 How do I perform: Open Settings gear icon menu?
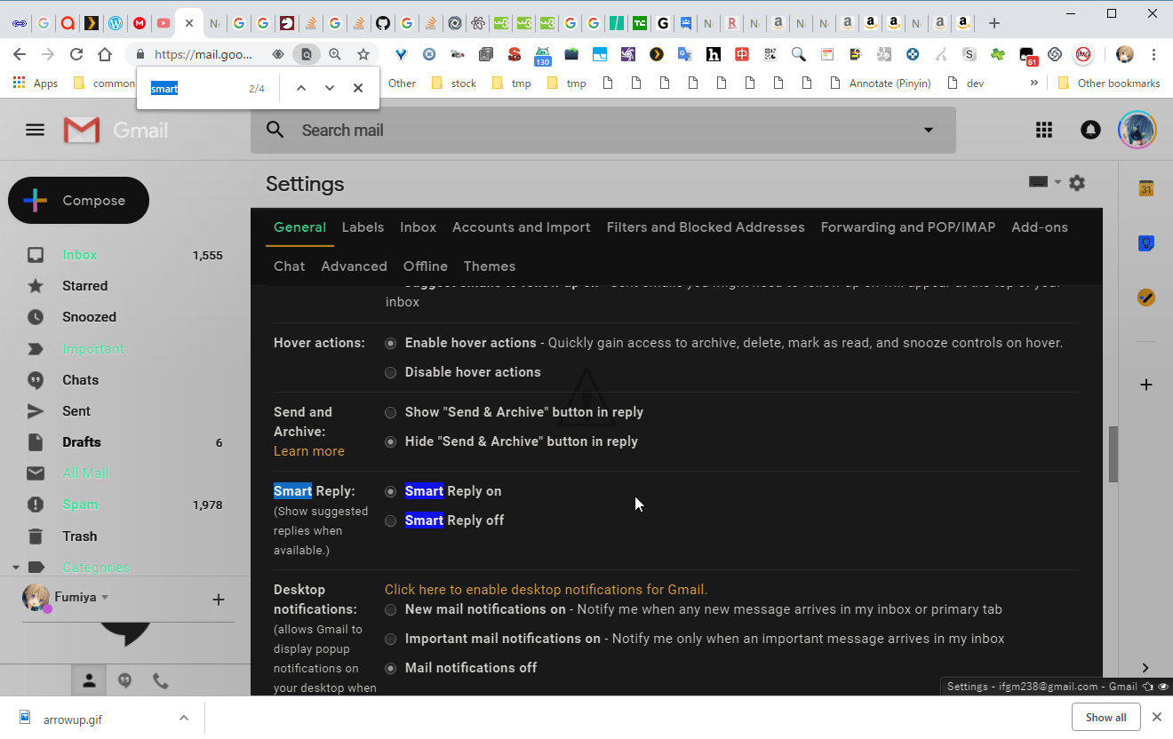tap(1077, 183)
